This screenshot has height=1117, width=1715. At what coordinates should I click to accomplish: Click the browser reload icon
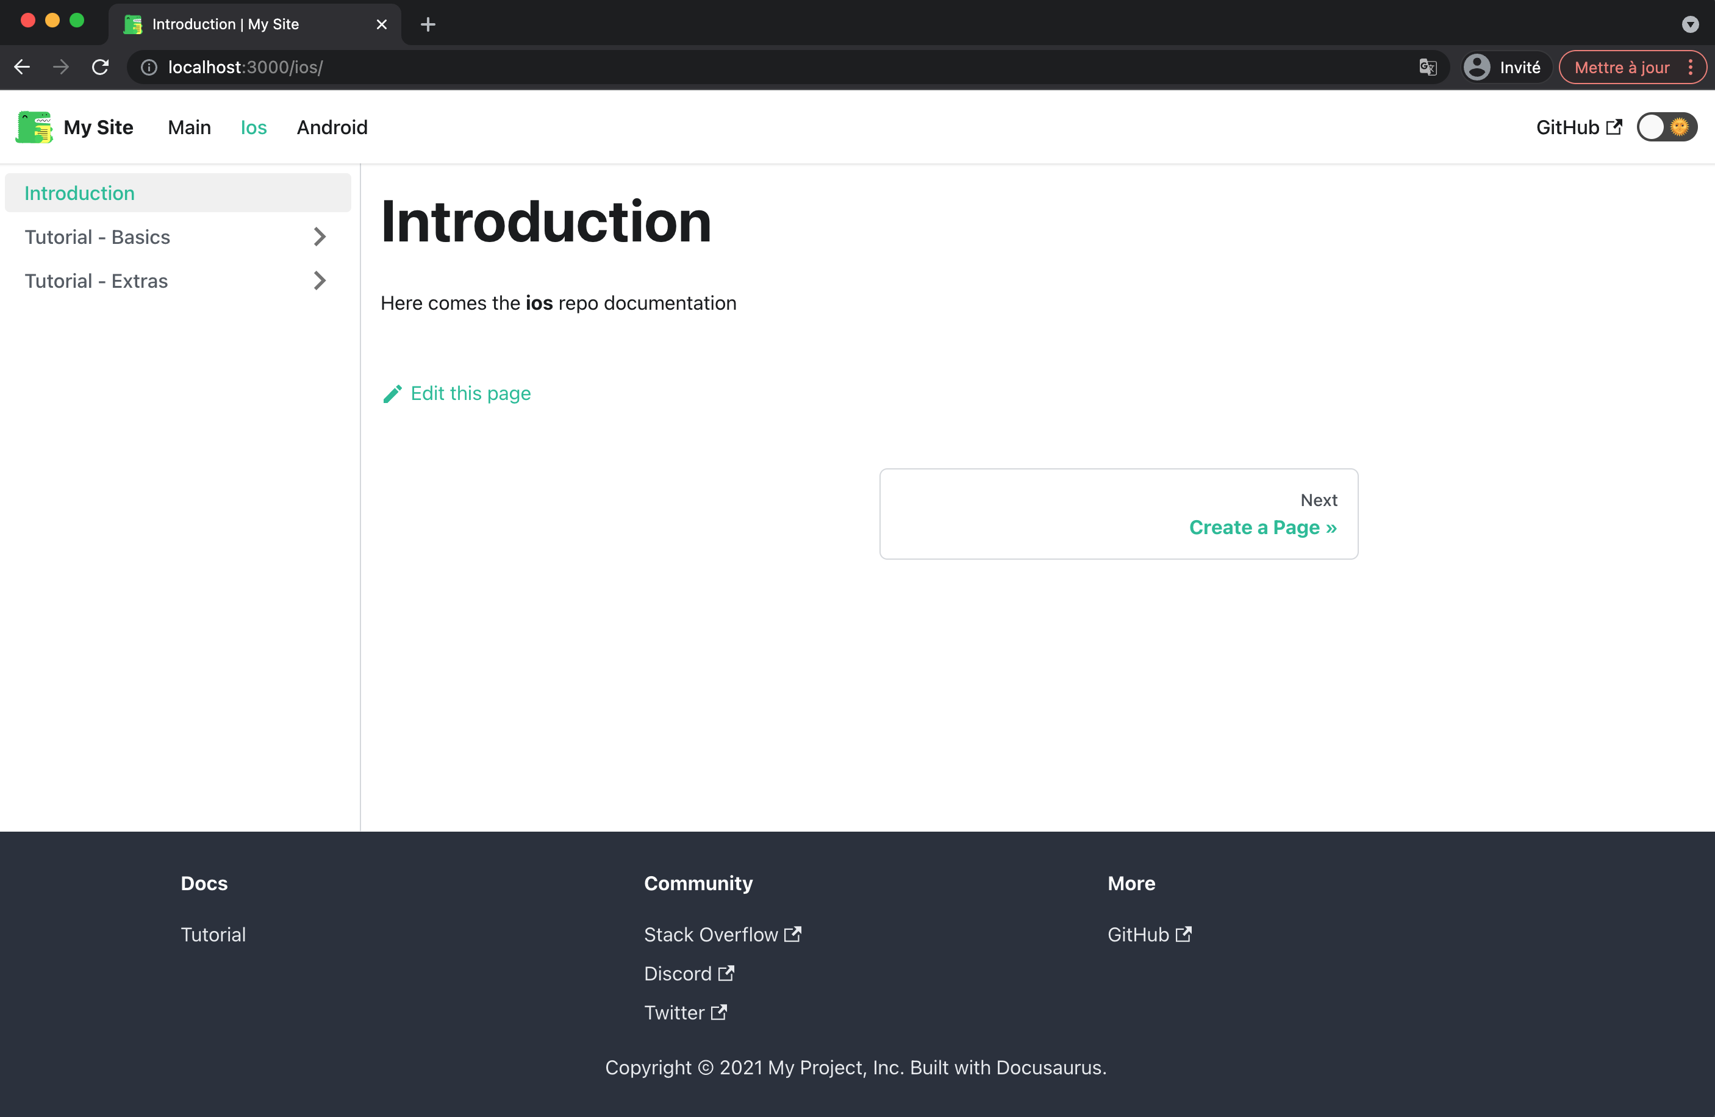click(x=100, y=67)
